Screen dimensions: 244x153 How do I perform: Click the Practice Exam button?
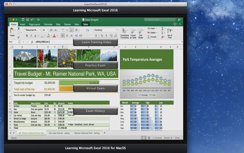pyautogui.click(x=95, y=65)
